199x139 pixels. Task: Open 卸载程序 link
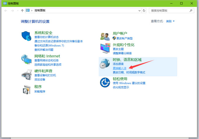pyautogui.click(x=40, y=92)
